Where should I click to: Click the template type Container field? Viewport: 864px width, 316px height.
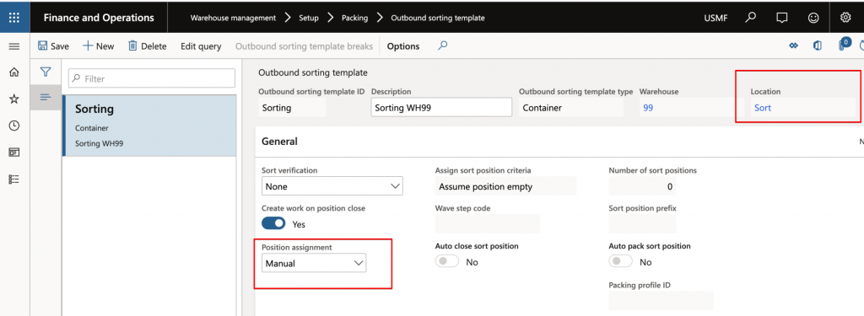[571, 107]
